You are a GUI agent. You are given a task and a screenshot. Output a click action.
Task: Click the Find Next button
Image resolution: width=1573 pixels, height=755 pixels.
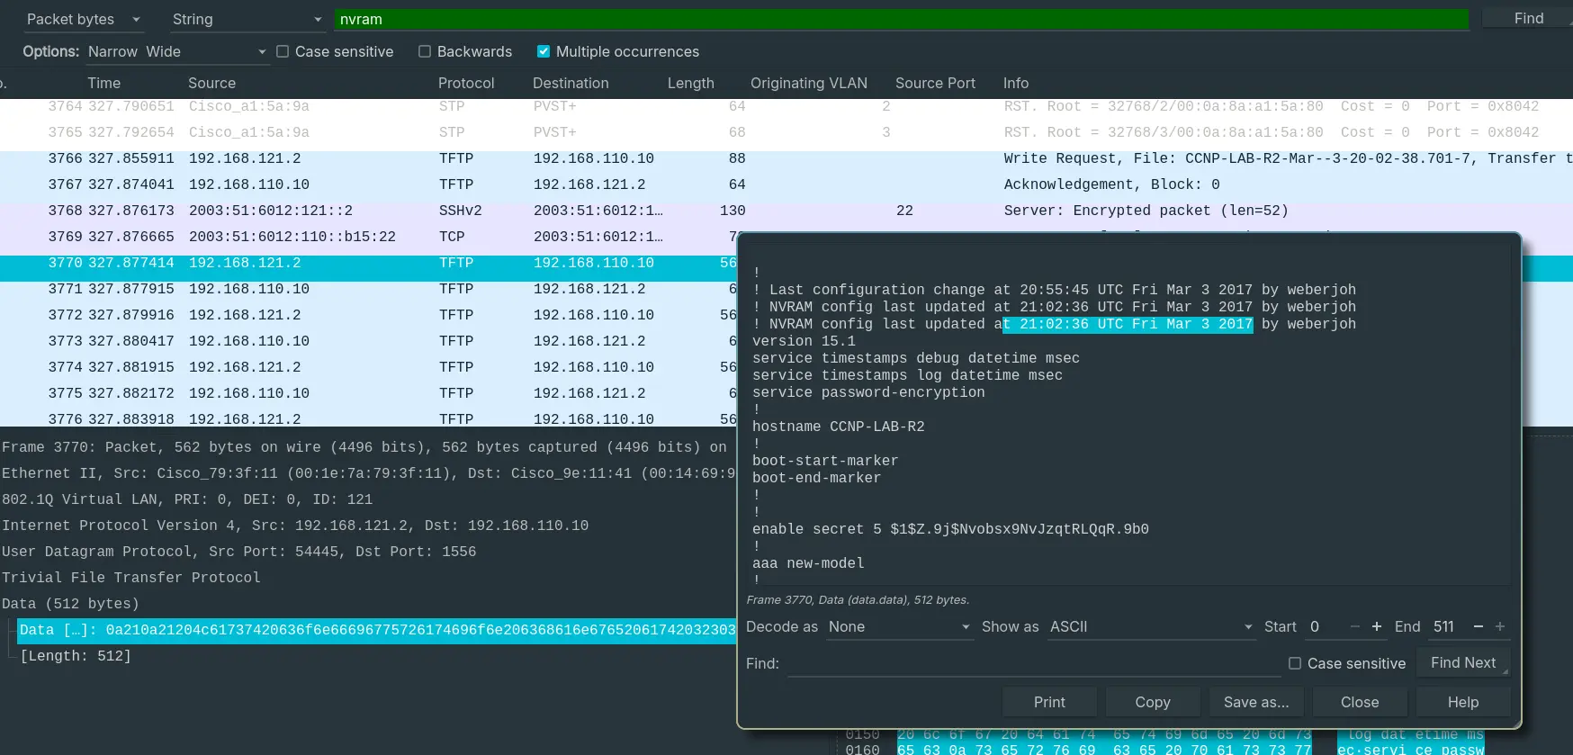(x=1462, y=663)
